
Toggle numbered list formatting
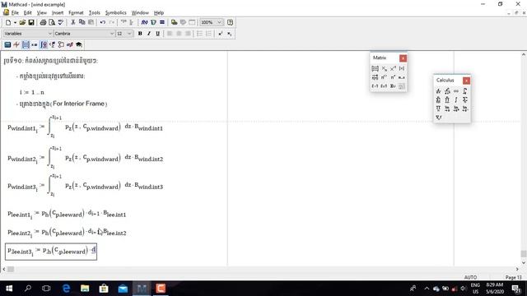(x=208, y=34)
